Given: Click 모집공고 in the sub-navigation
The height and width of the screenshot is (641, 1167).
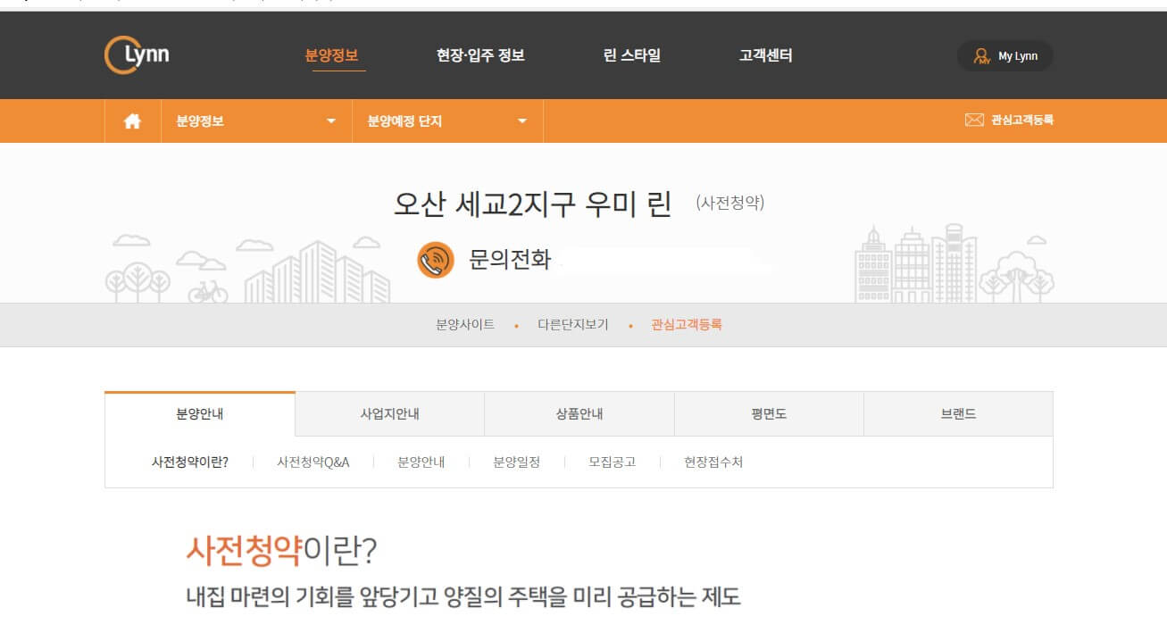Looking at the screenshot, I should 611,462.
